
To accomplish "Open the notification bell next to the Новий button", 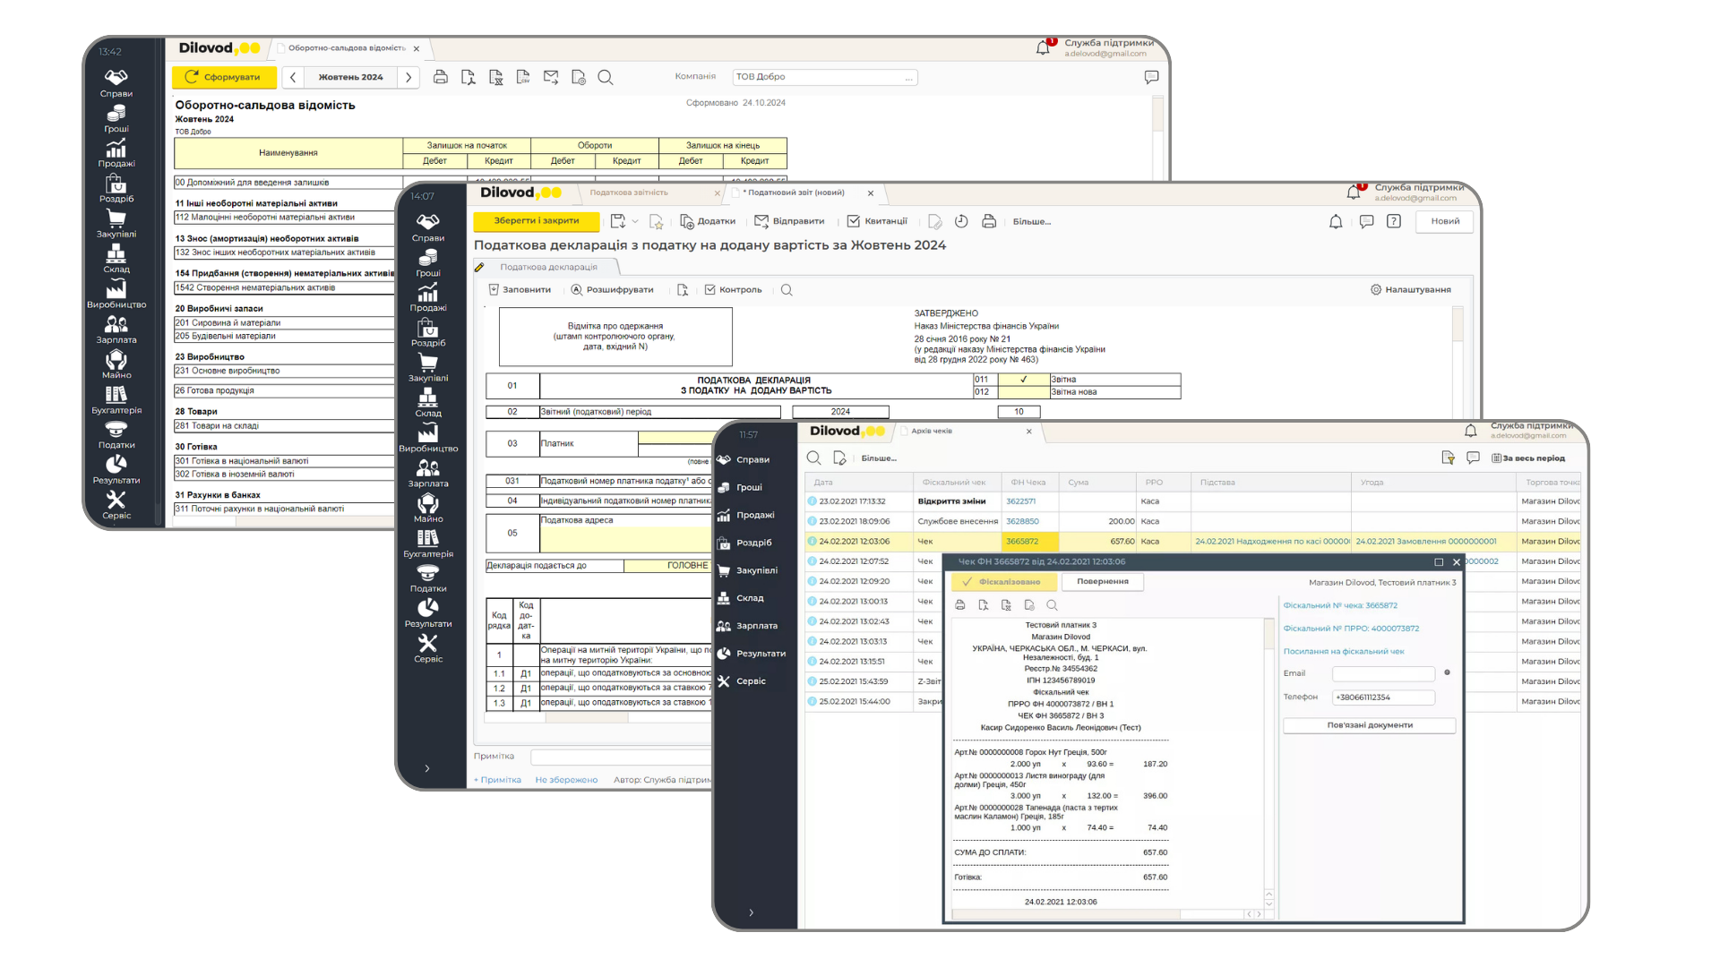I will (x=1336, y=221).
